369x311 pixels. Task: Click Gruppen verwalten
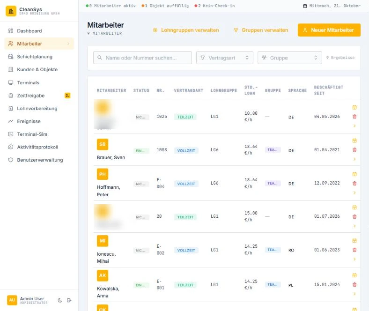click(x=261, y=30)
